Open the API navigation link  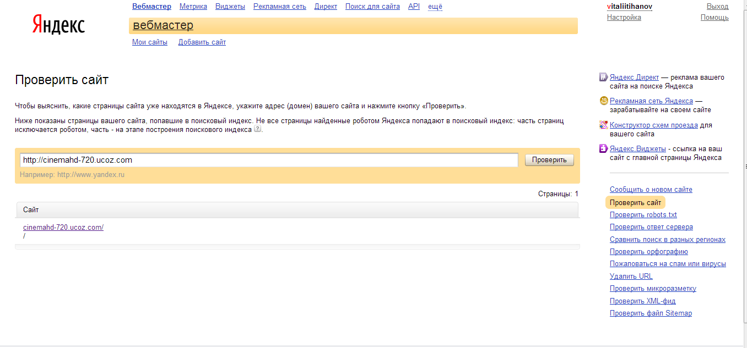pos(414,7)
